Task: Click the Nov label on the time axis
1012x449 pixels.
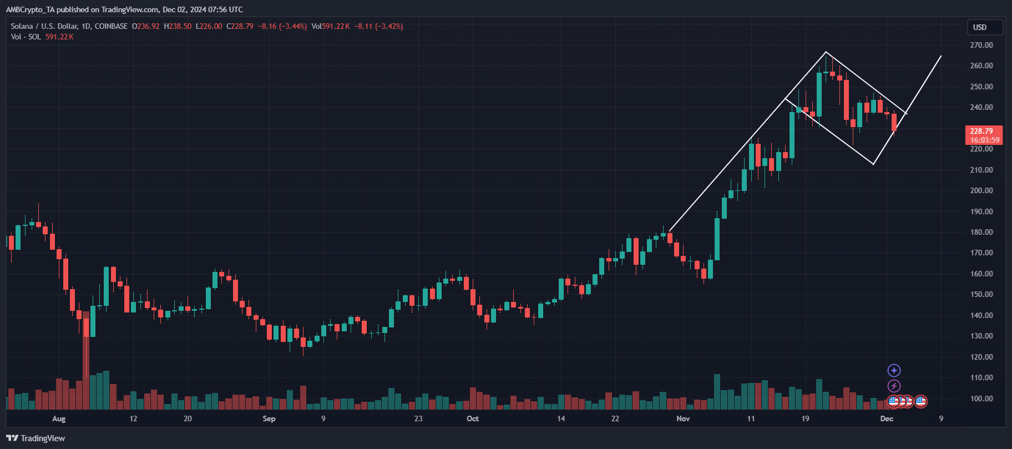Action: (683, 418)
